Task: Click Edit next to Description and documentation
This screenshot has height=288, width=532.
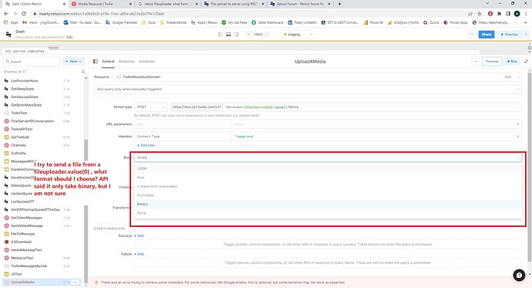Action: 69,37
